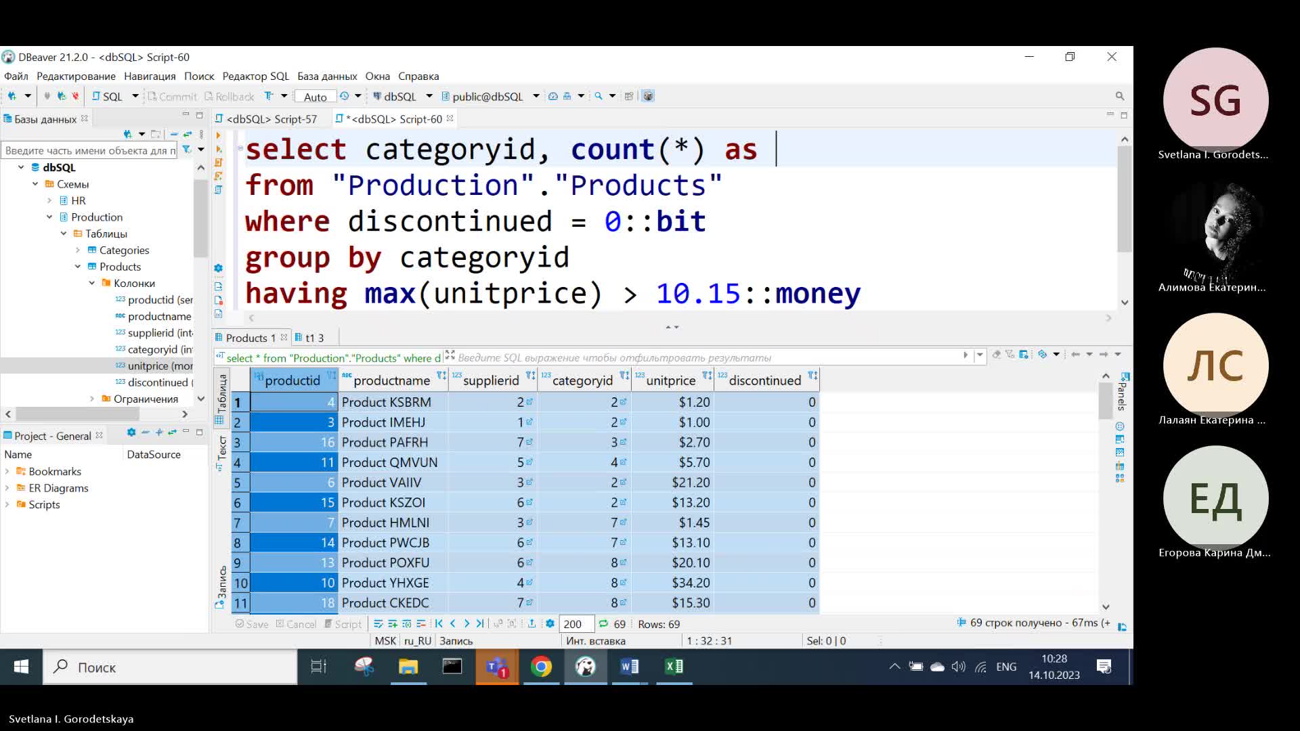Go to previous row in result set navigation
The height and width of the screenshot is (731, 1300).
[x=453, y=623]
